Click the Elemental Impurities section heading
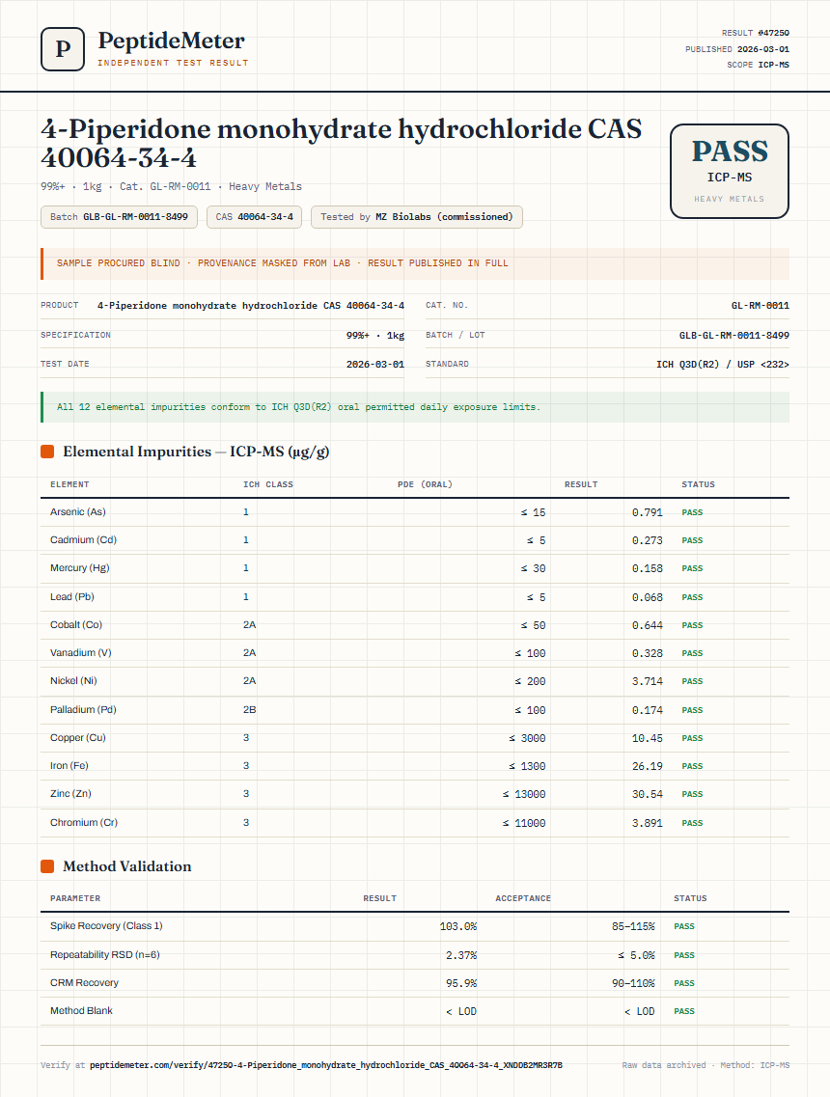The height and width of the screenshot is (1097, 830). click(x=196, y=452)
